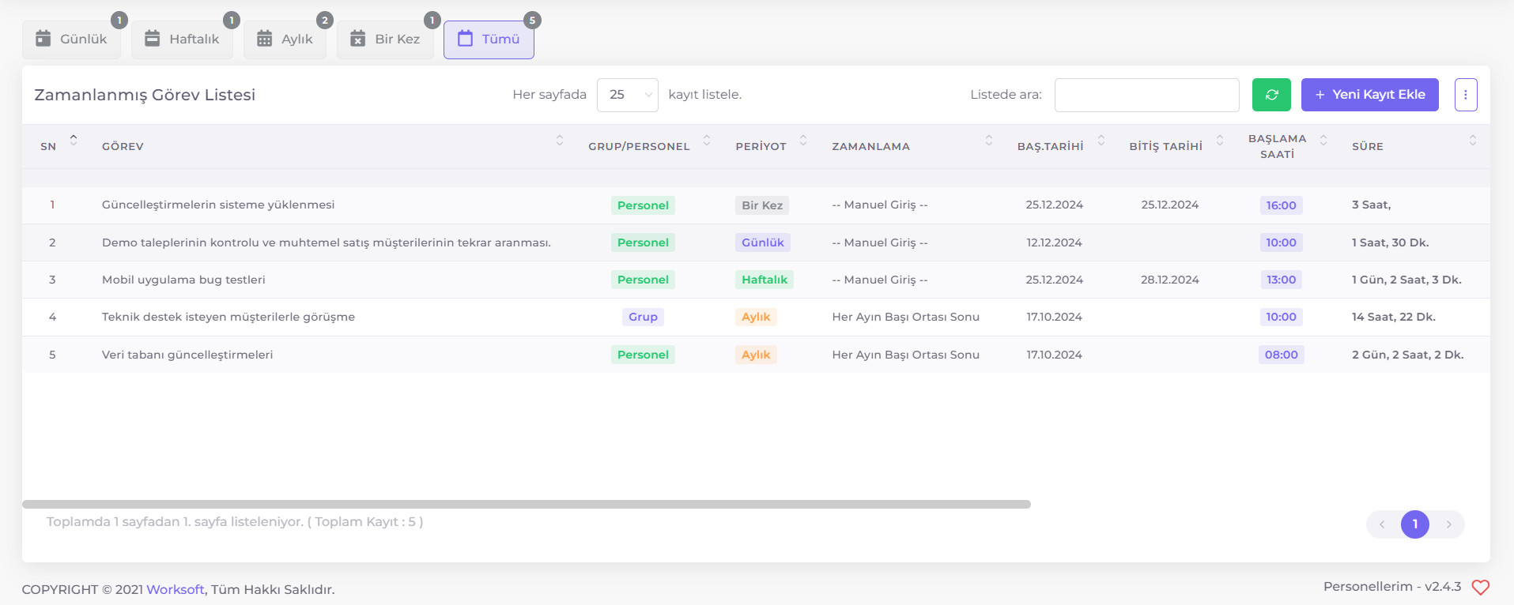Click the 16:00 start time badge

[x=1281, y=205]
